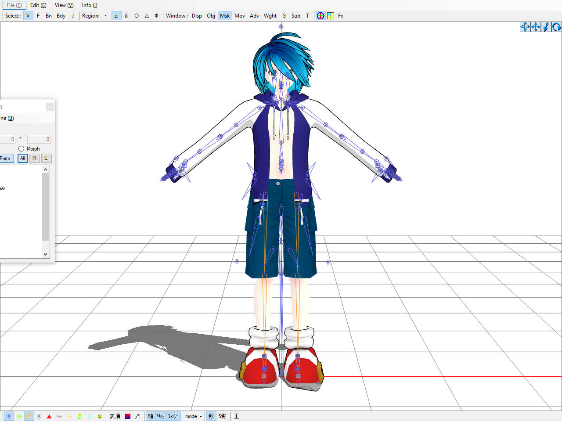
Task: Enable the 影 shadow display toggle
Action: tap(211, 416)
